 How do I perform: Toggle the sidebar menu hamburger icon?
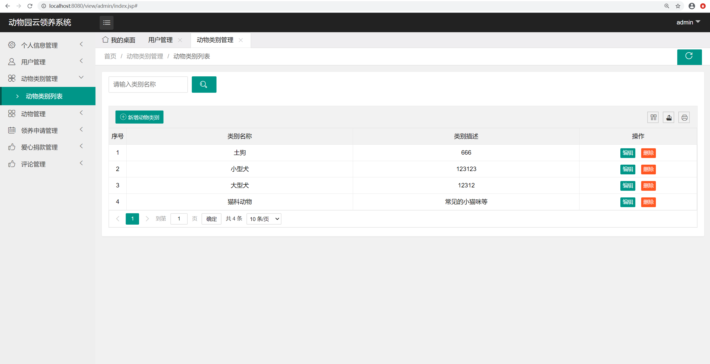point(107,23)
